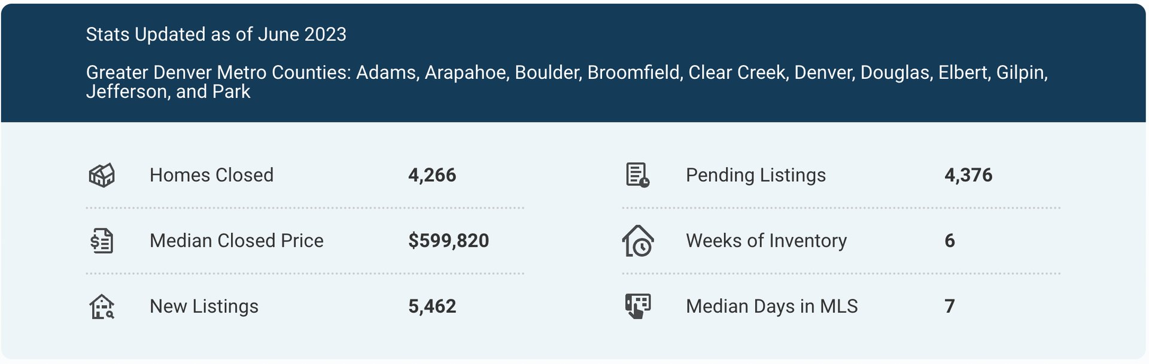The height and width of the screenshot is (364, 1149).
Task: Click the Weeks of Inventory house clock icon
Action: click(638, 241)
